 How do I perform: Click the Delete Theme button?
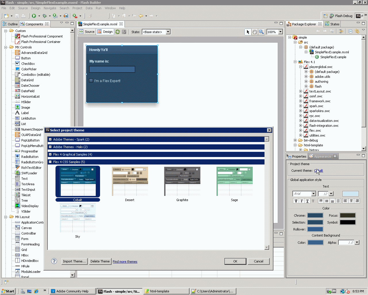coord(100,261)
